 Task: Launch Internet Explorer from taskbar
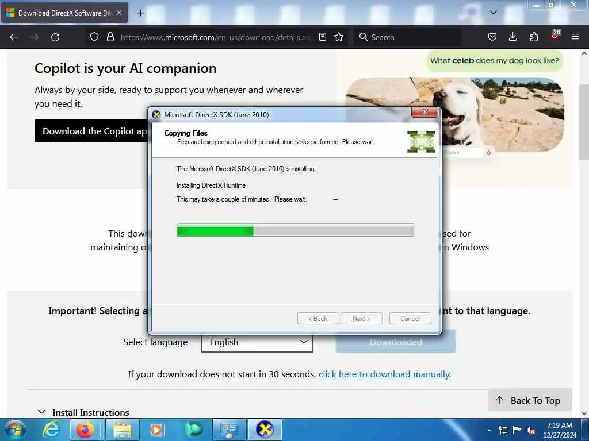51,430
